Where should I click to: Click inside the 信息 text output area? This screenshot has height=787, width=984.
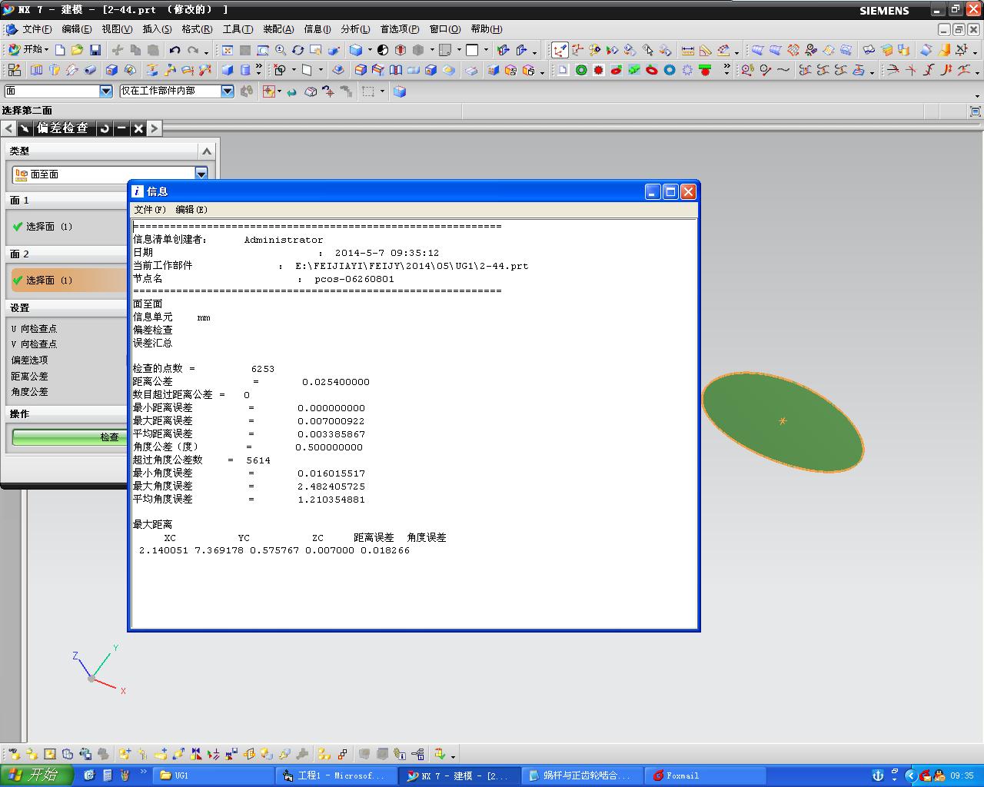(x=414, y=423)
